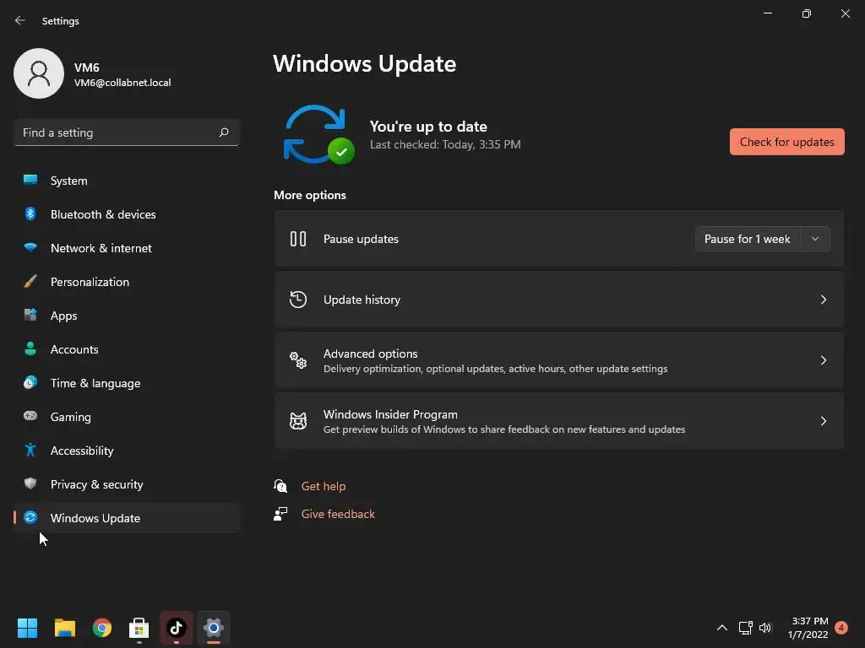This screenshot has height=648, width=865.
Task: Click the search magnifier in Find a setting
Action: [x=223, y=132]
